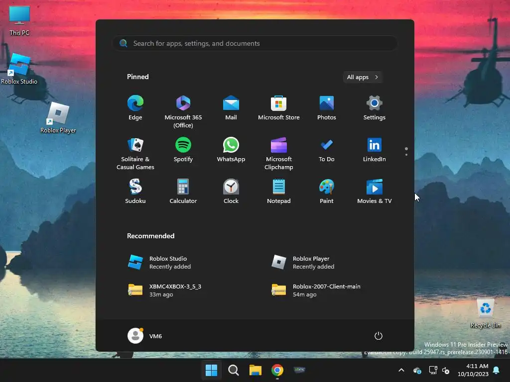Click OneDrive cloud tray icon
Screen dimensions: 510x382
[x=417, y=370]
